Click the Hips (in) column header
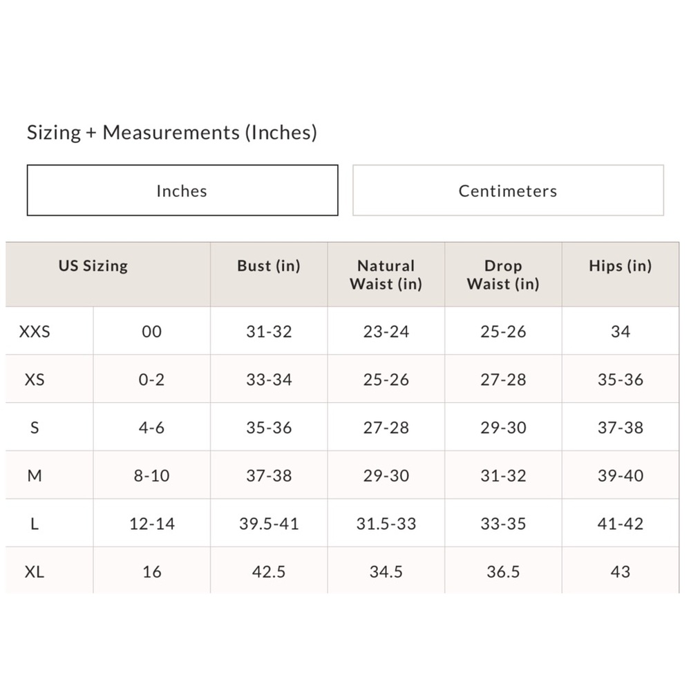This screenshot has height=691, width=691. (x=621, y=266)
